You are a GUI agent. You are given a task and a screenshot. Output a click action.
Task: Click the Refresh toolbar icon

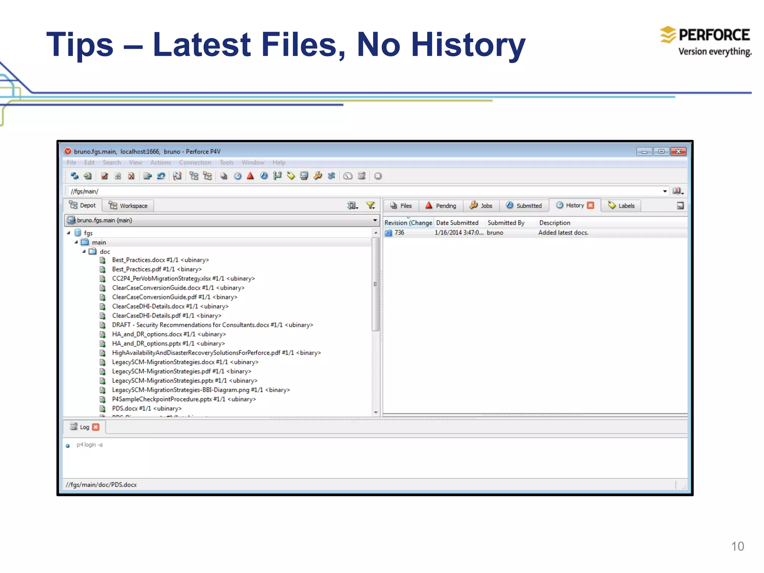point(75,176)
